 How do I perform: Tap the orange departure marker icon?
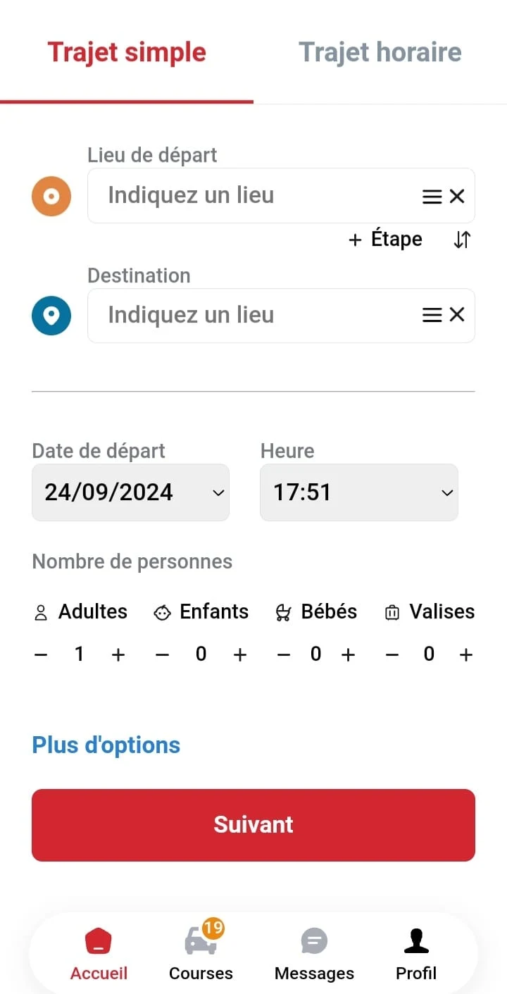(x=51, y=196)
